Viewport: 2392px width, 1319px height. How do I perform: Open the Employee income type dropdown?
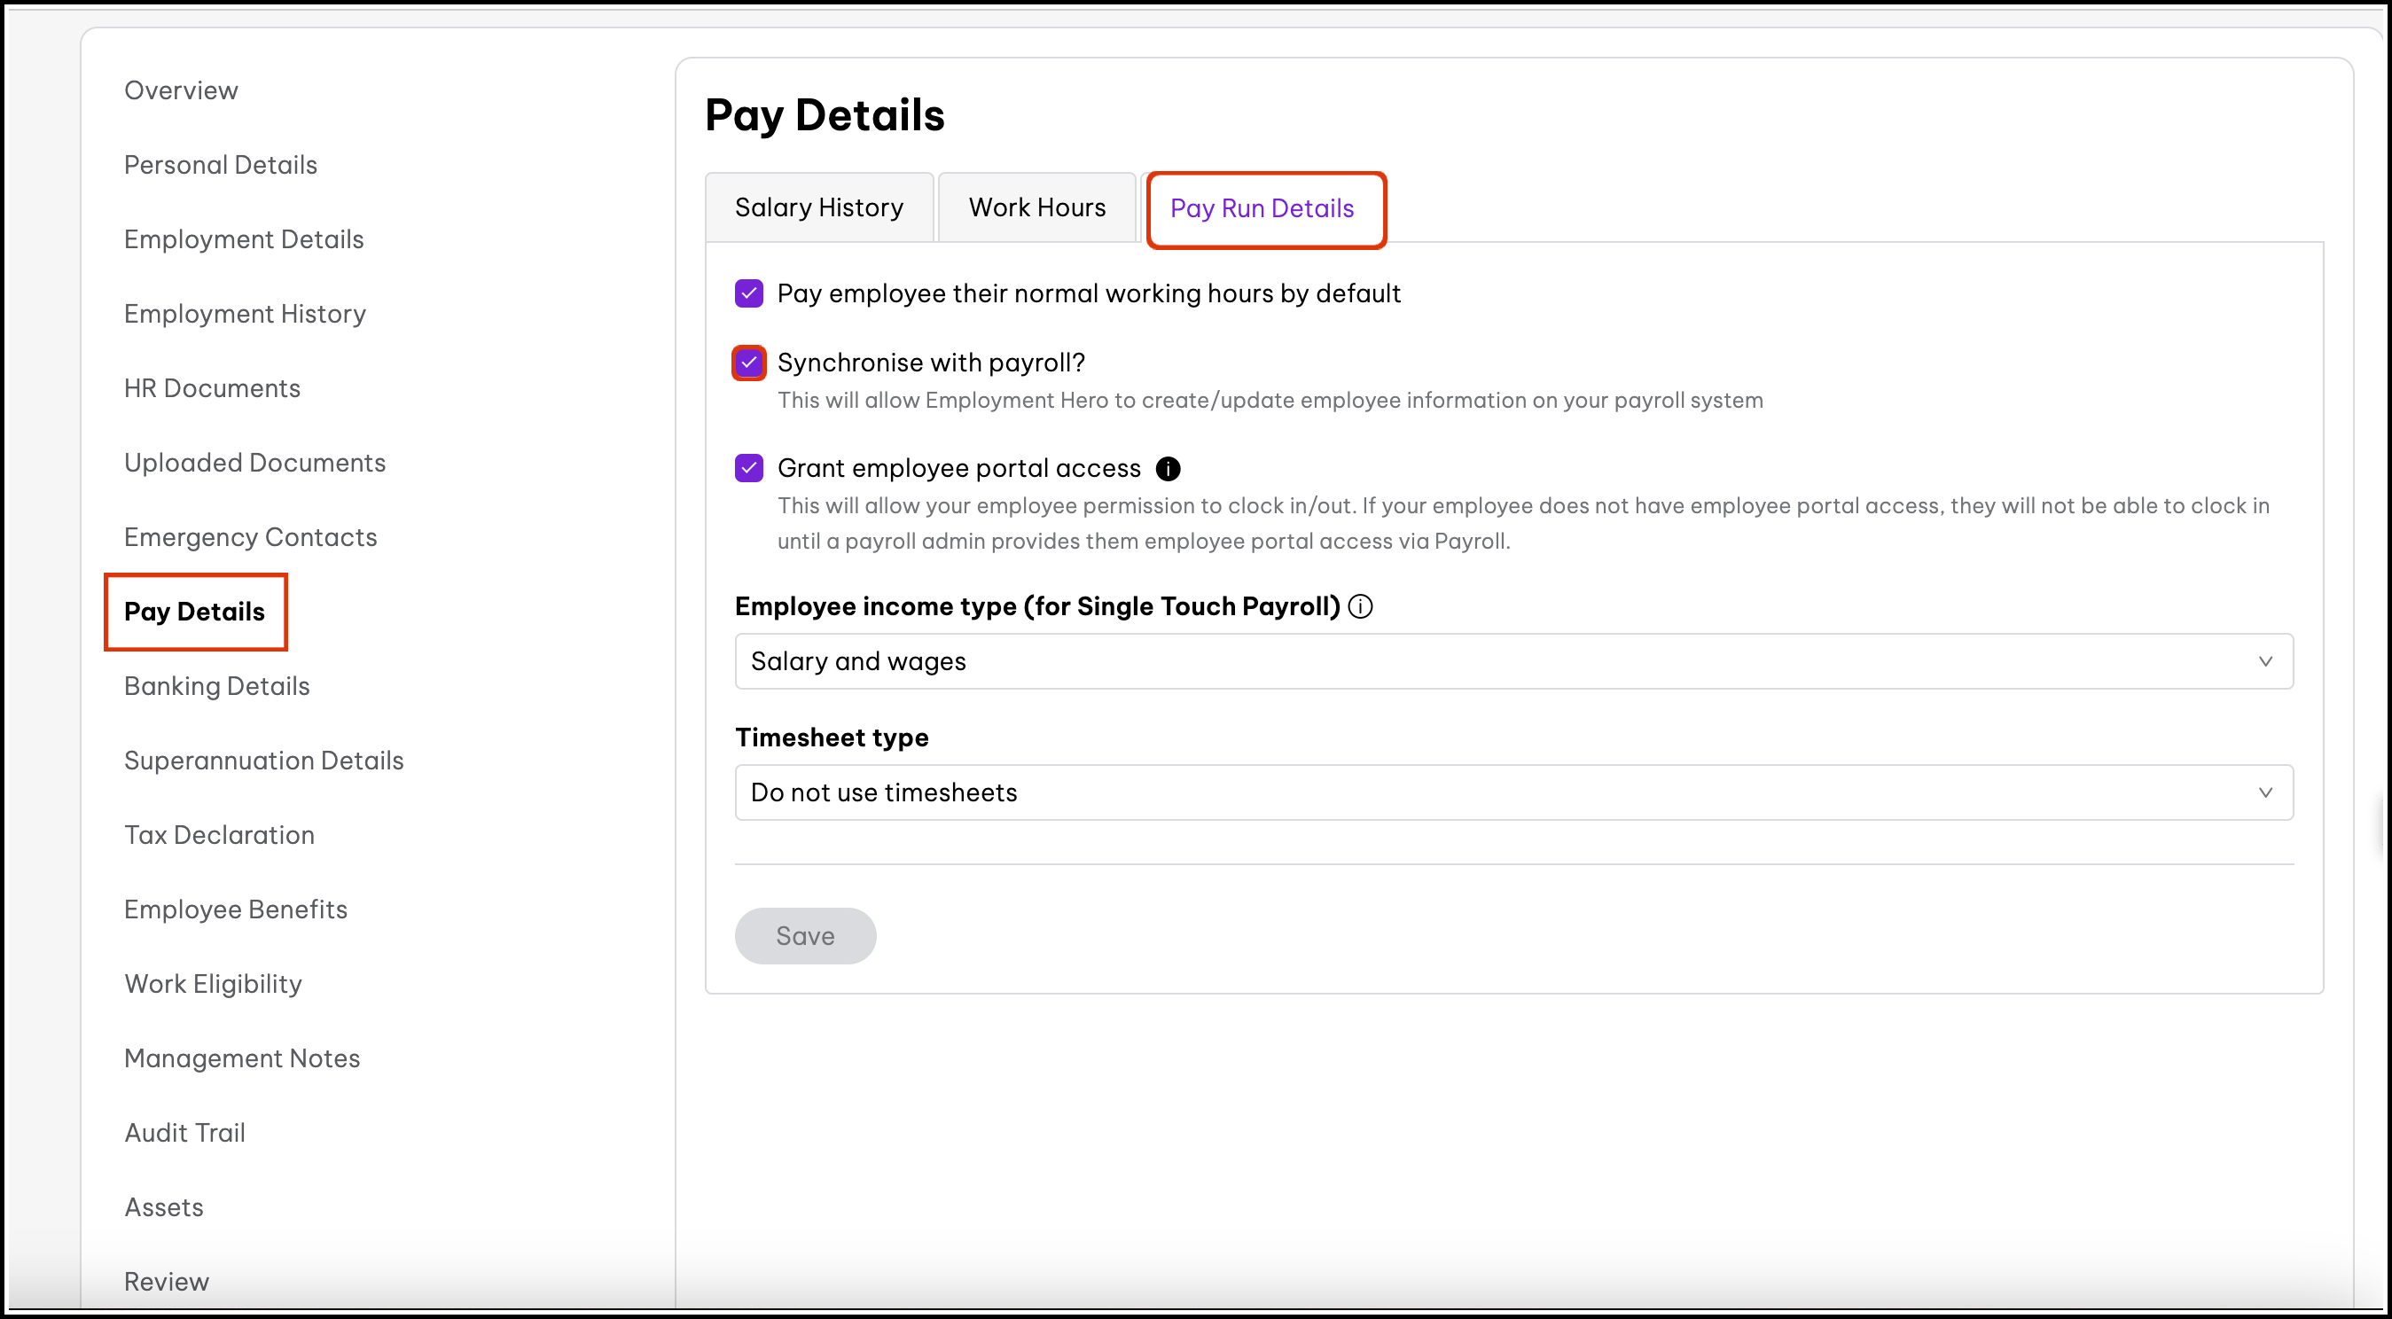[x=1512, y=661]
